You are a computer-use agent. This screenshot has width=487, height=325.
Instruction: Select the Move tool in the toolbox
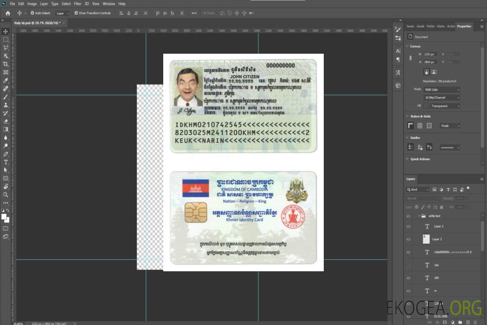5,32
